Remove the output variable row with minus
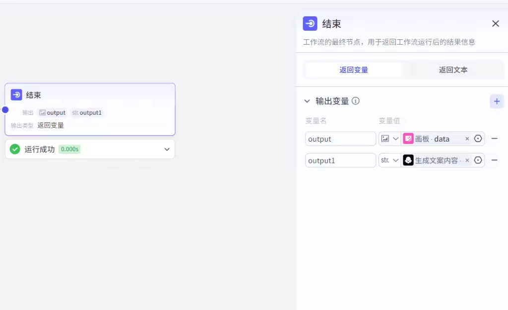Image resolution: width=508 pixels, height=310 pixels. (494, 139)
